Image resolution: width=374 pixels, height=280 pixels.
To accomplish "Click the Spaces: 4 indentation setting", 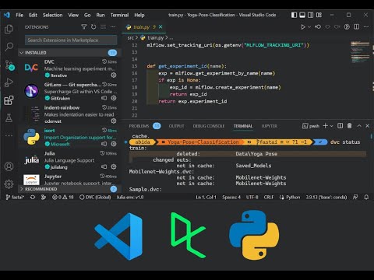I will coord(231,198).
